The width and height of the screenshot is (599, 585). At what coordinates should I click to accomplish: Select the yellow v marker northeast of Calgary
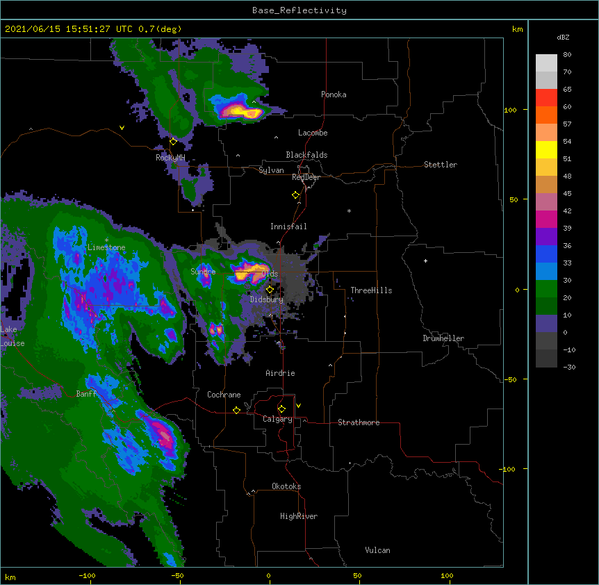(x=298, y=406)
